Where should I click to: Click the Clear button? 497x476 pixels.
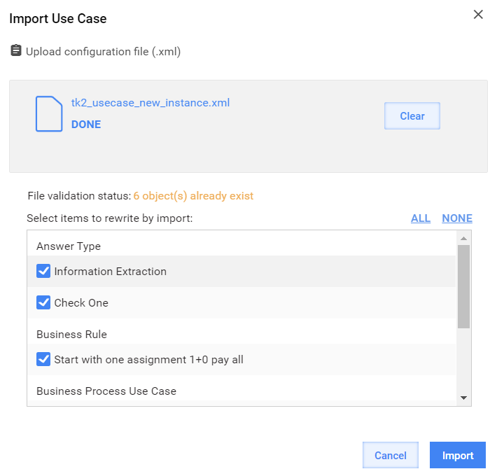click(x=412, y=115)
